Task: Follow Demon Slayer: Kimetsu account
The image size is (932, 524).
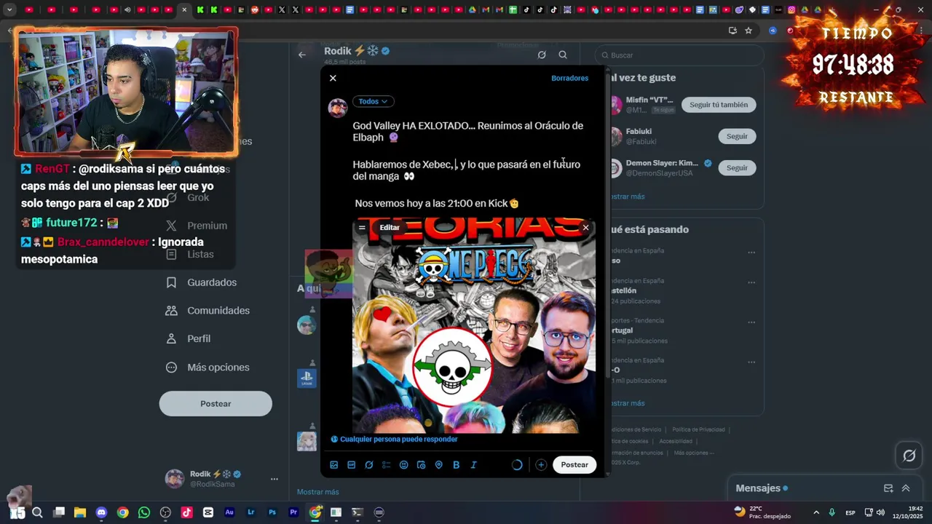Action: (737, 167)
